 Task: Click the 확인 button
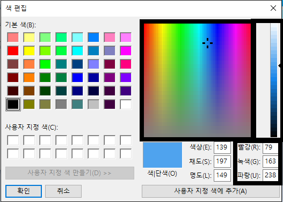click(x=24, y=191)
